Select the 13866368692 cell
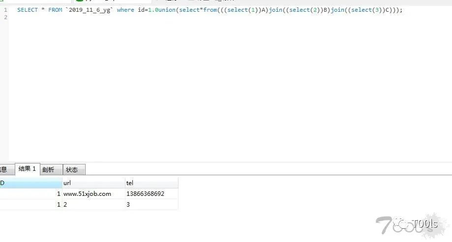 [x=151, y=194]
